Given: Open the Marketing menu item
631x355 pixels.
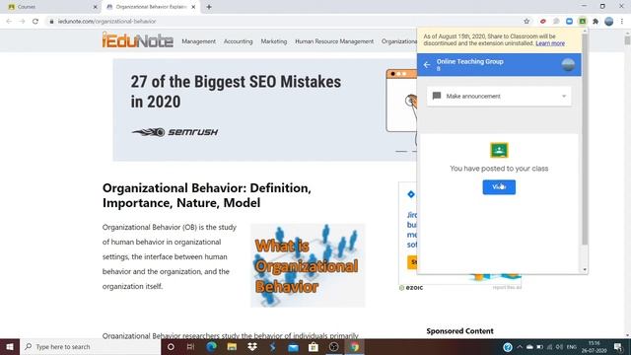Looking at the screenshot, I should click(x=274, y=41).
